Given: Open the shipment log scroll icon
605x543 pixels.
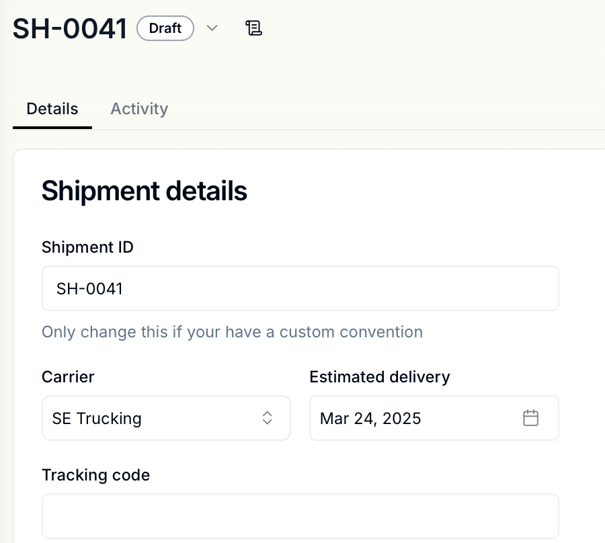Looking at the screenshot, I should pos(253,28).
